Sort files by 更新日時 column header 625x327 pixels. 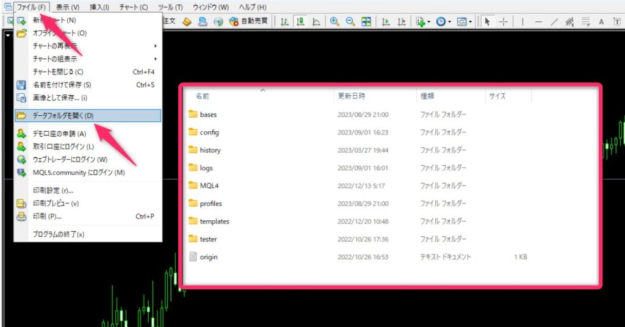point(352,96)
